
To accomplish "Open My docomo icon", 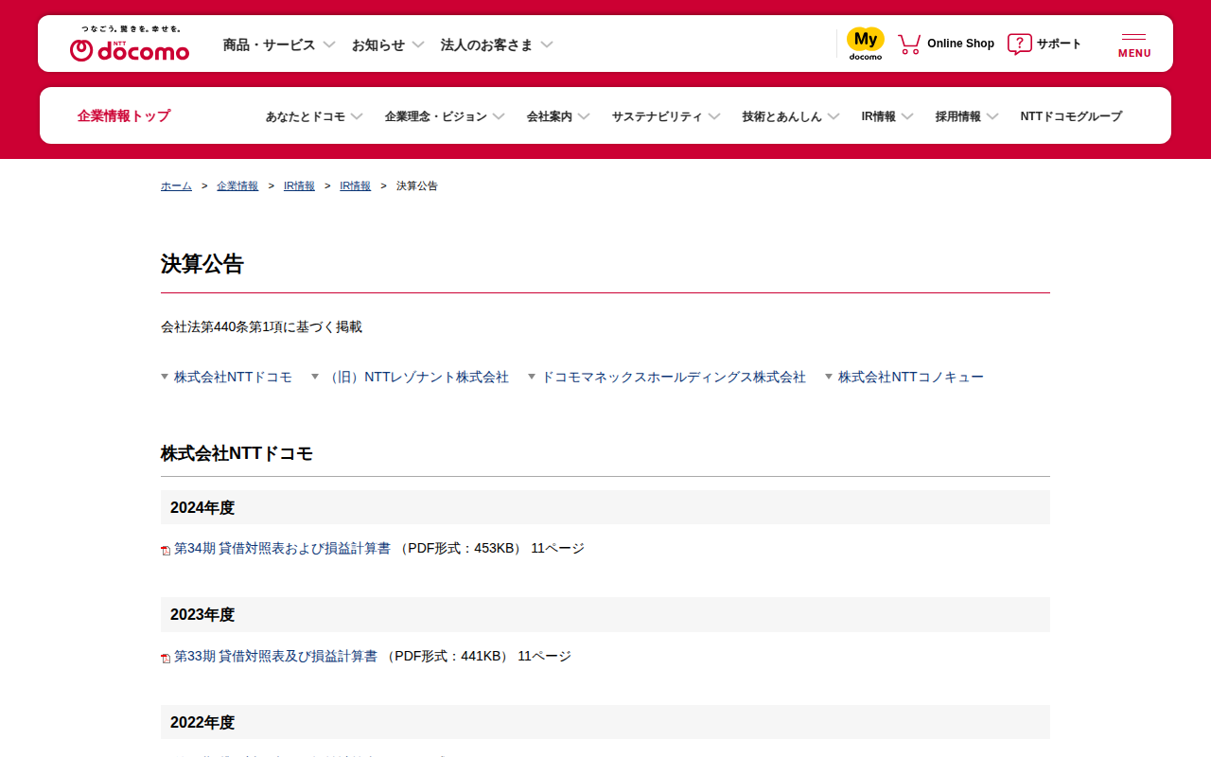I will [x=865, y=44].
